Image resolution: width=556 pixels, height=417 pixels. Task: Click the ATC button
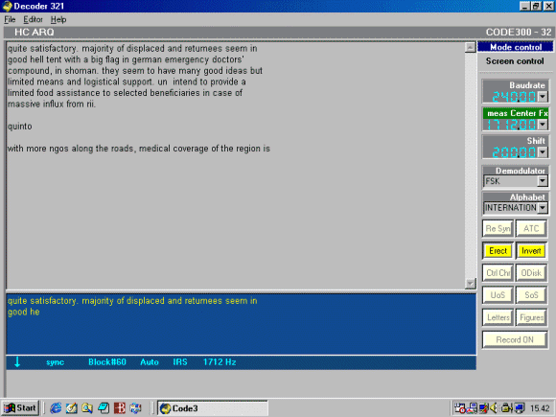tap(531, 229)
